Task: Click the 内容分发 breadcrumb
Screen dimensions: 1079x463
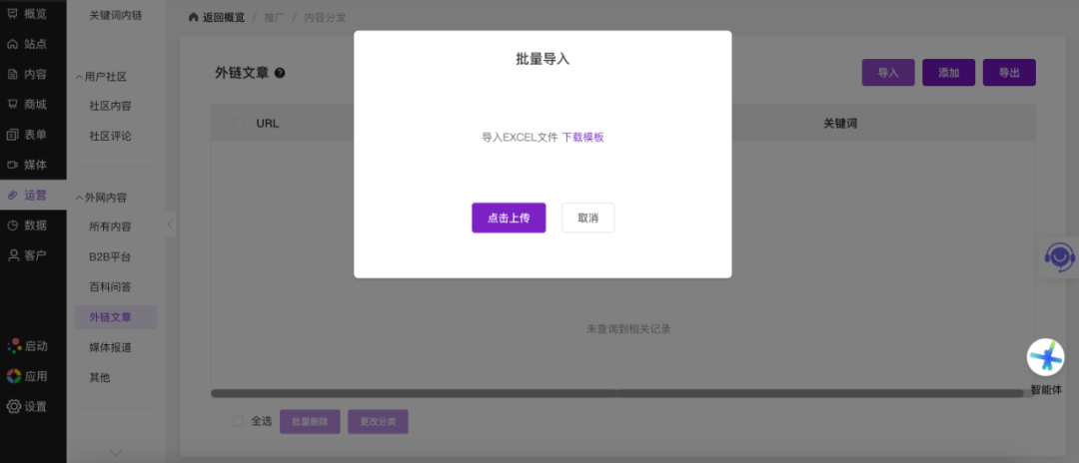Action: [x=325, y=17]
